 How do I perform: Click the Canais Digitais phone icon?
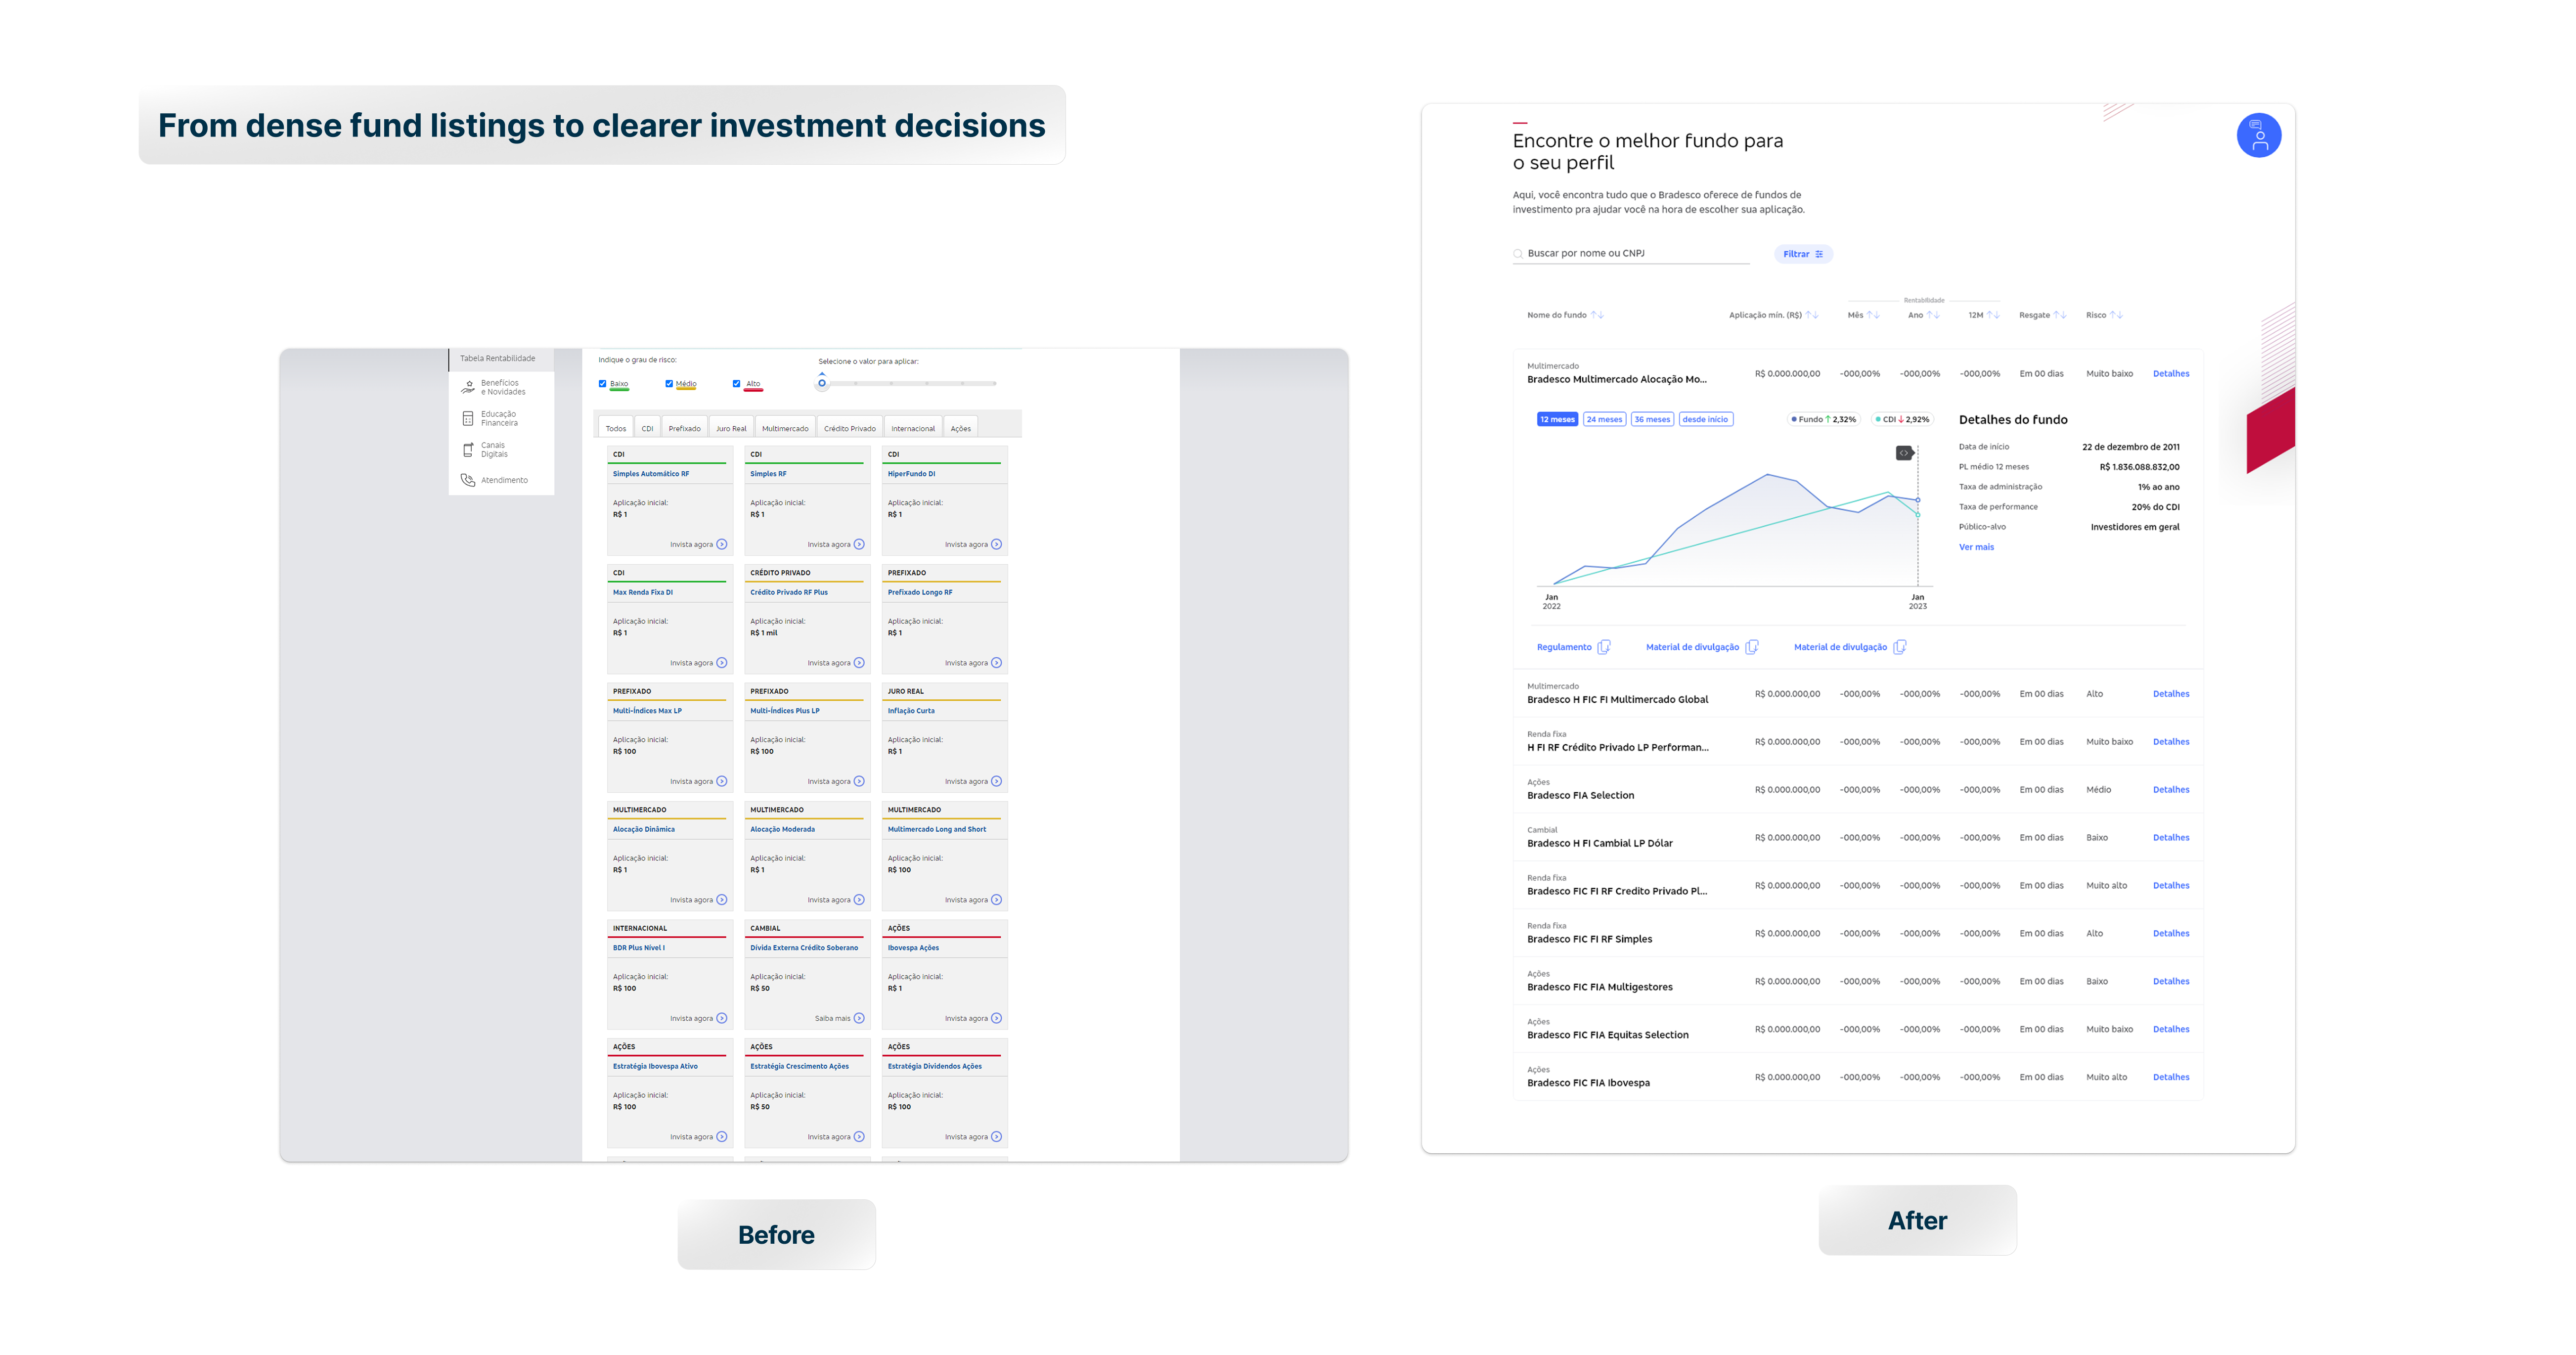468,450
